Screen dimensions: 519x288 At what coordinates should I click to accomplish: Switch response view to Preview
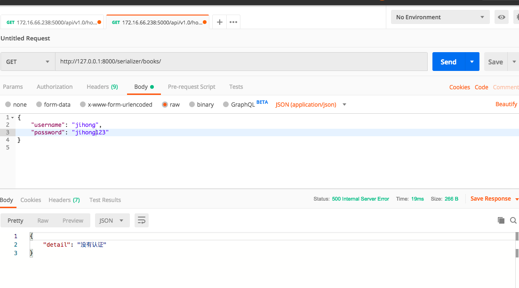[73, 220]
